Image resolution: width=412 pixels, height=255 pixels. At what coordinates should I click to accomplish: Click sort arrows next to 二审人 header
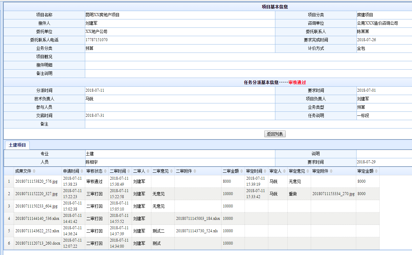point(148,171)
